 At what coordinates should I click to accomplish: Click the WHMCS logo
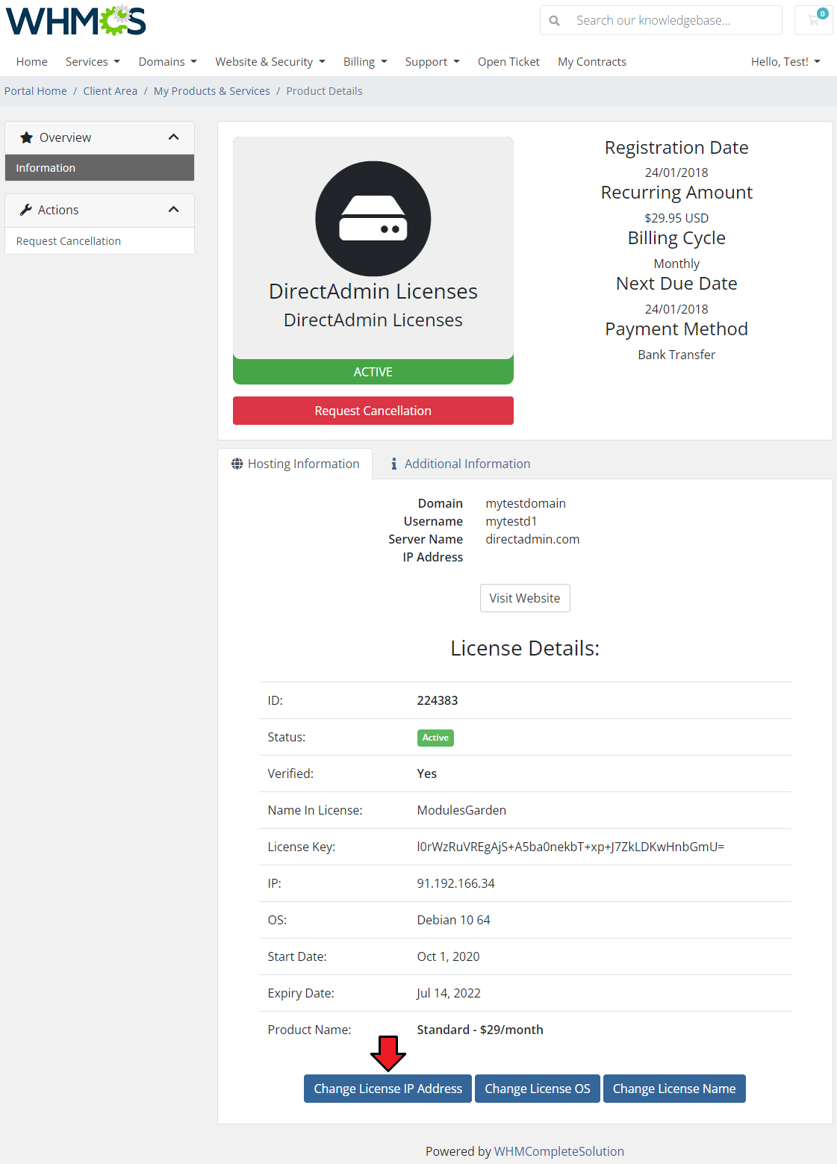point(75,20)
